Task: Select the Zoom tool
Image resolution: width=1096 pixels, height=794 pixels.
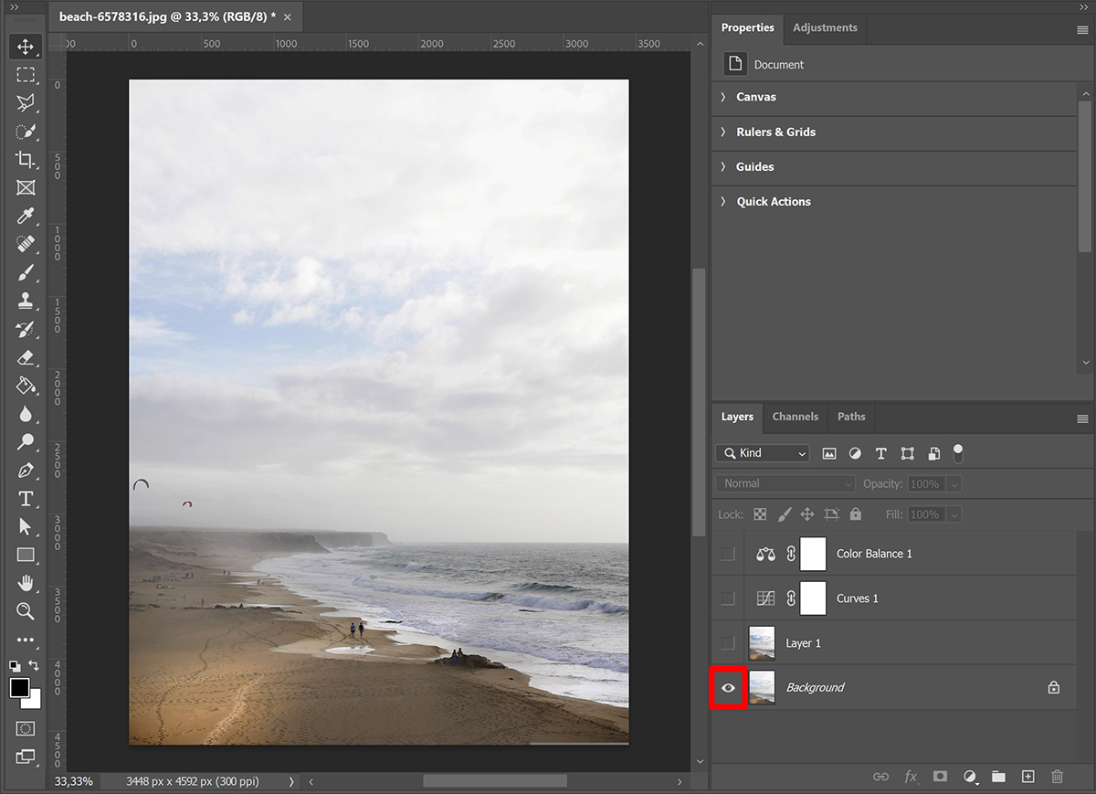Action: point(26,612)
